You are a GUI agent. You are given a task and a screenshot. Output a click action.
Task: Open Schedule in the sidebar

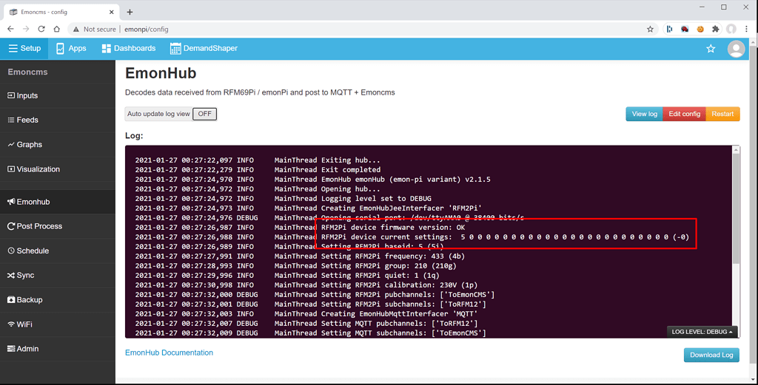click(58, 251)
